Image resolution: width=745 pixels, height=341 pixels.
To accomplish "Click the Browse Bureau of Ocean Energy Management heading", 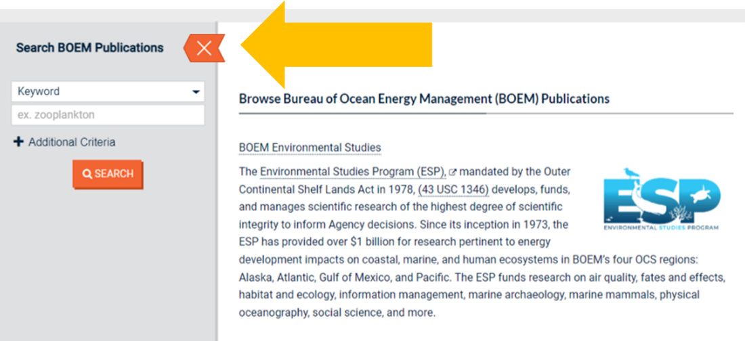I will [x=424, y=99].
